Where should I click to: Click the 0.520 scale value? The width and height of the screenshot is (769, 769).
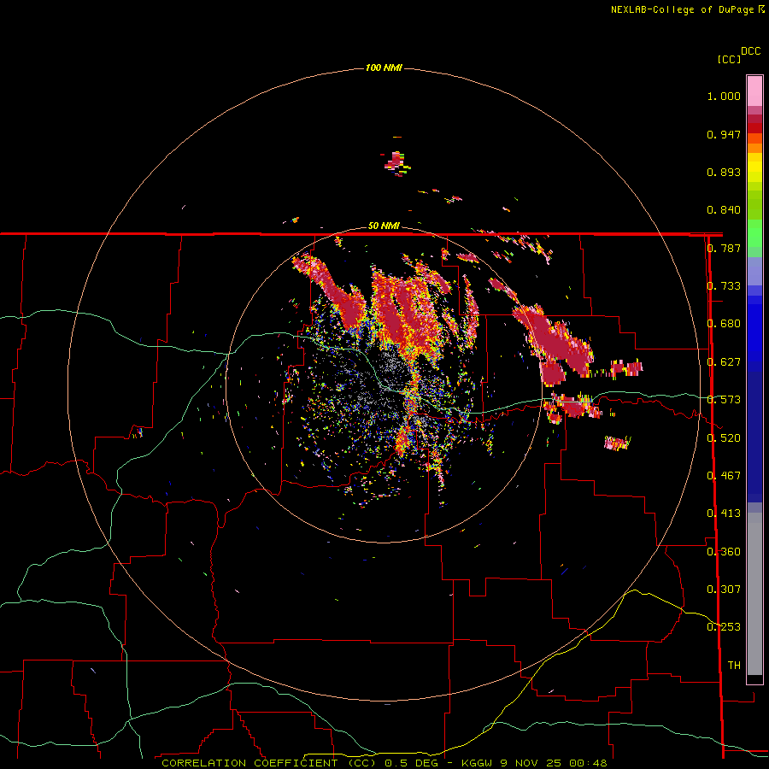pyautogui.click(x=724, y=438)
